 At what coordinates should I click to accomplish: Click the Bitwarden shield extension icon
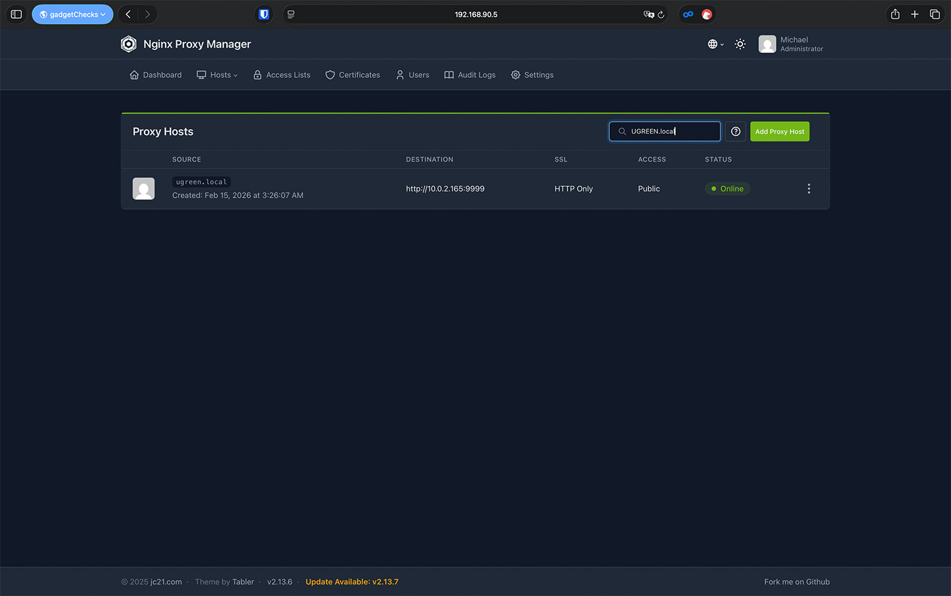264,15
